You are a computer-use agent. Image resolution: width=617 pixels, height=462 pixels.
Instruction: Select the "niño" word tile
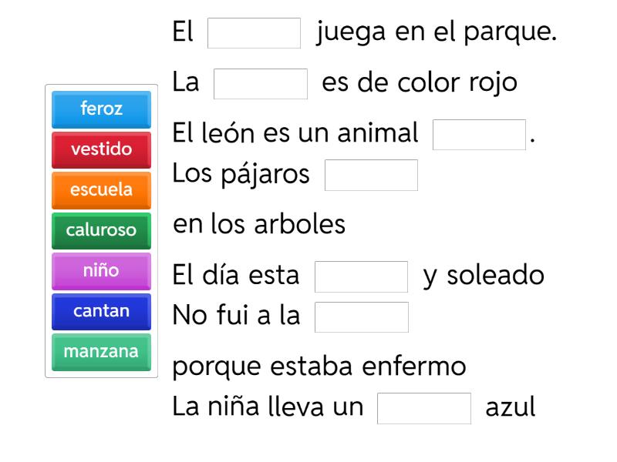(x=100, y=270)
